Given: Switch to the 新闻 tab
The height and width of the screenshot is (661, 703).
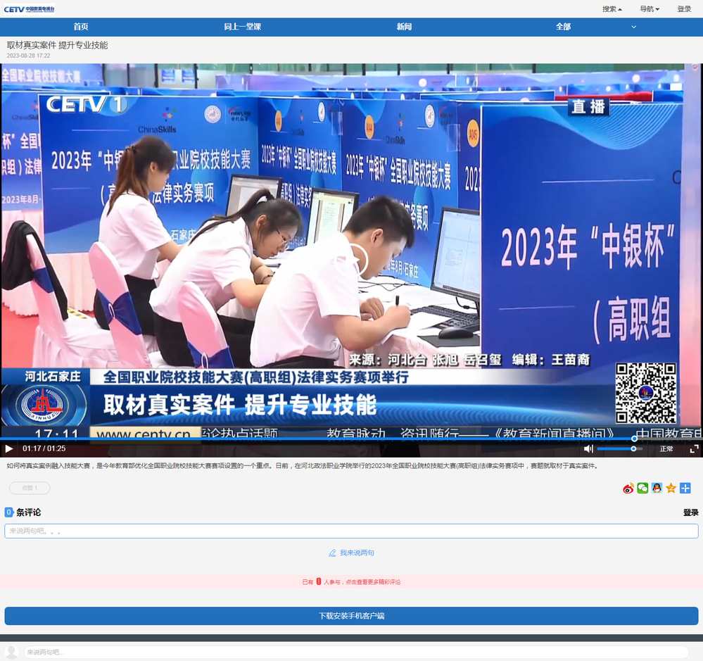Looking at the screenshot, I should pyautogui.click(x=404, y=27).
